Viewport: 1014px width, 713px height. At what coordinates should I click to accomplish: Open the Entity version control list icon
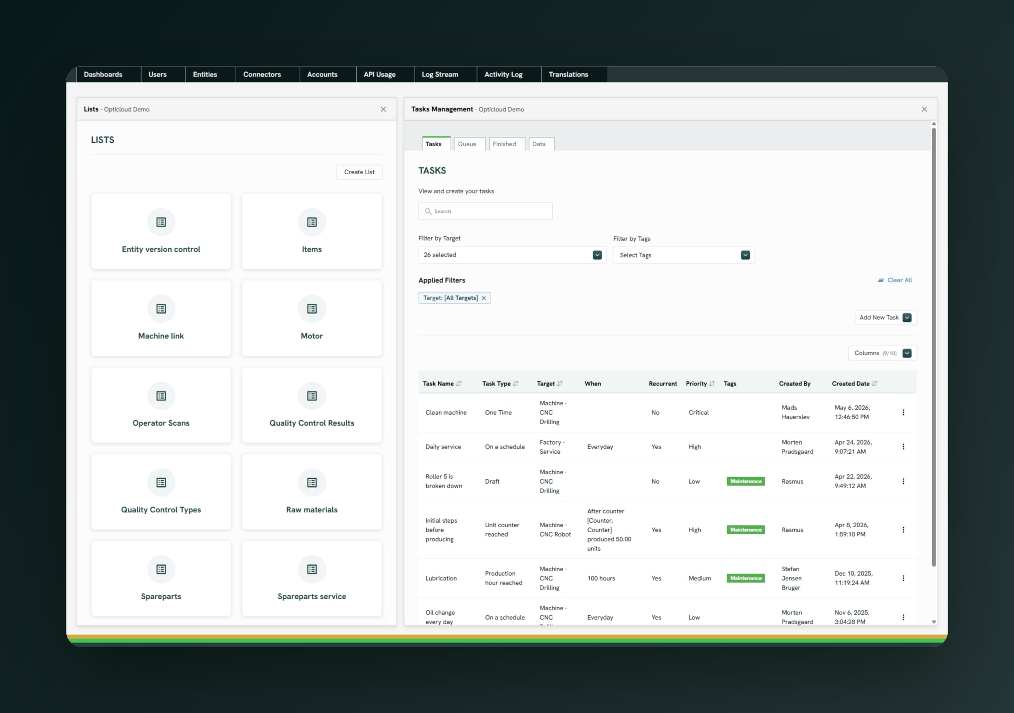(161, 222)
